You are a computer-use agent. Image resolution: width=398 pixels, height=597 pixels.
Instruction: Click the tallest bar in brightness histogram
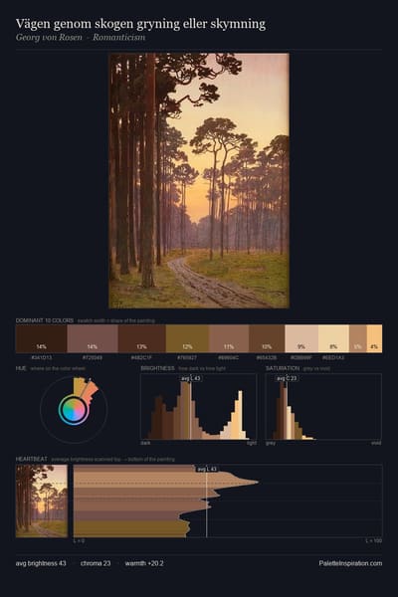tap(185, 410)
